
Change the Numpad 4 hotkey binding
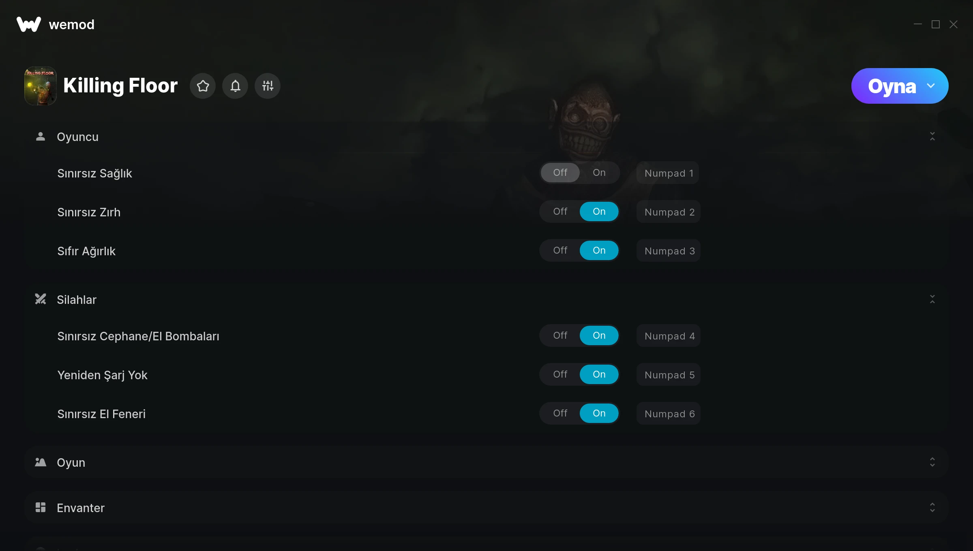click(x=669, y=336)
